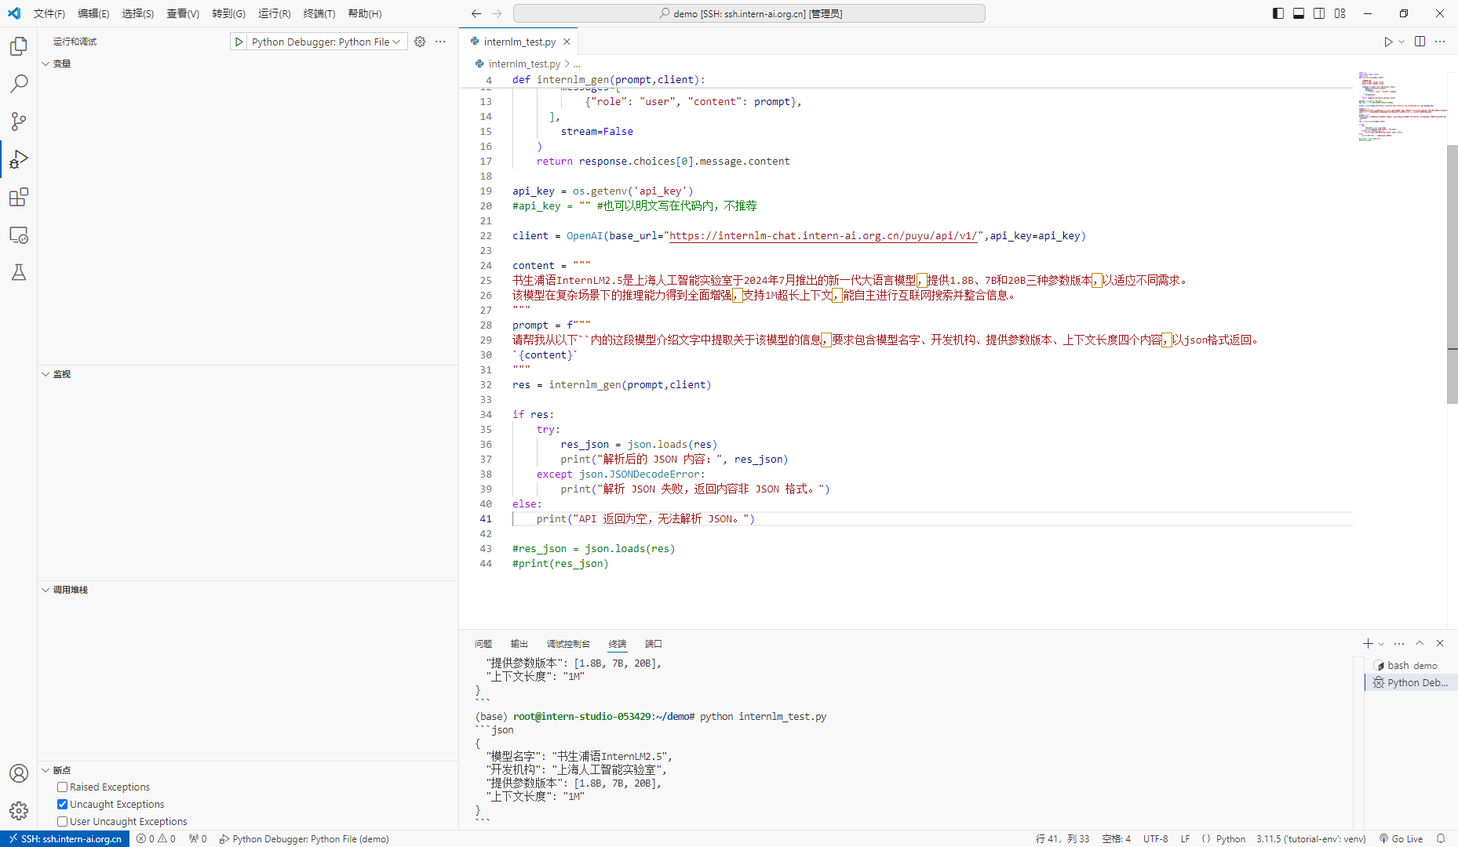This screenshot has width=1458, height=847.
Task: Change Python interpreter 3.11.5 in status bar
Action: [1310, 838]
